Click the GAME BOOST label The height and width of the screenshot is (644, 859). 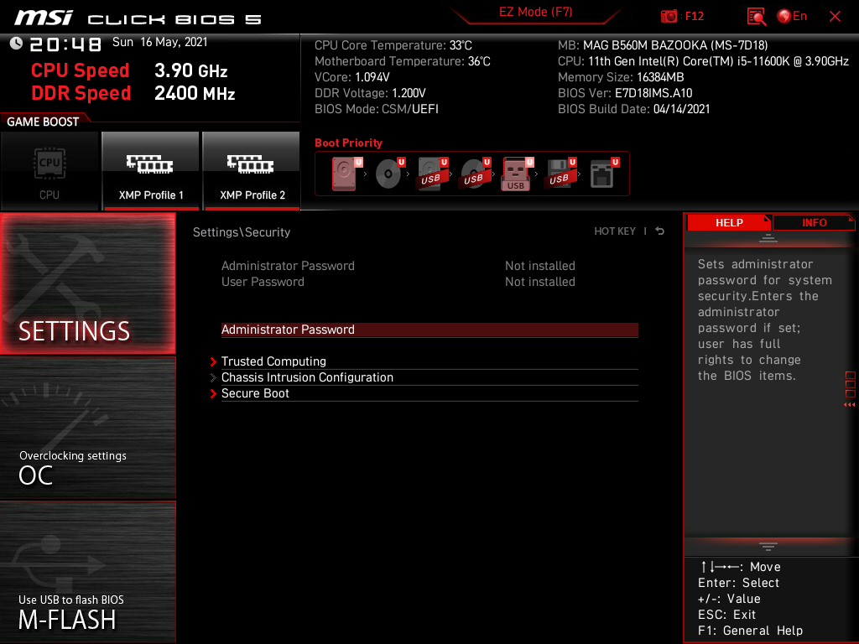point(43,122)
